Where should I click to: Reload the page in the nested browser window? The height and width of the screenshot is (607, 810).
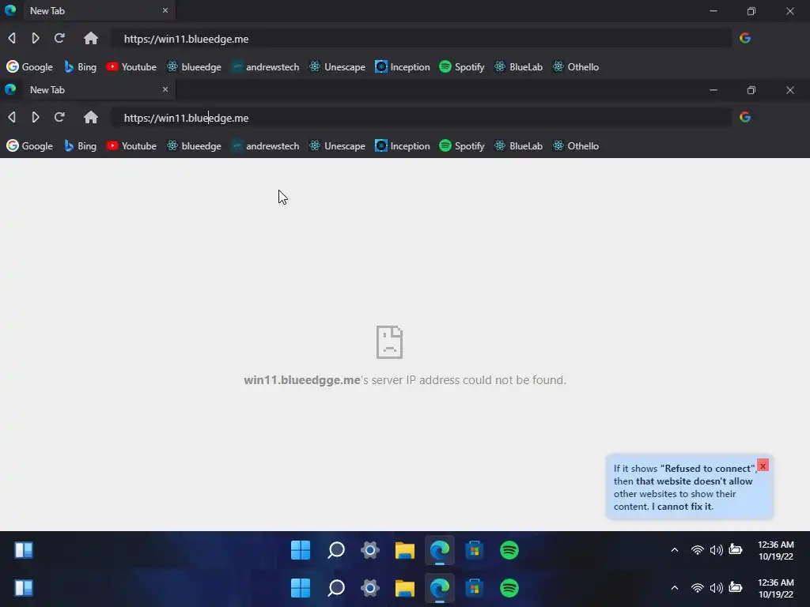[x=59, y=117]
